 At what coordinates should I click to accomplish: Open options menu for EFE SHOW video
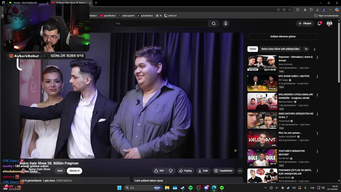point(317,77)
